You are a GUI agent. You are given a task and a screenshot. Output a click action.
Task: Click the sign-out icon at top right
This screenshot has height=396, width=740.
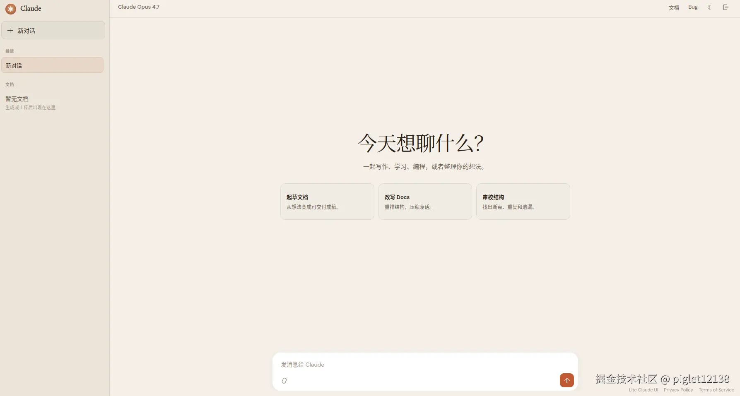pyautogui.click(x=726, y=7)
